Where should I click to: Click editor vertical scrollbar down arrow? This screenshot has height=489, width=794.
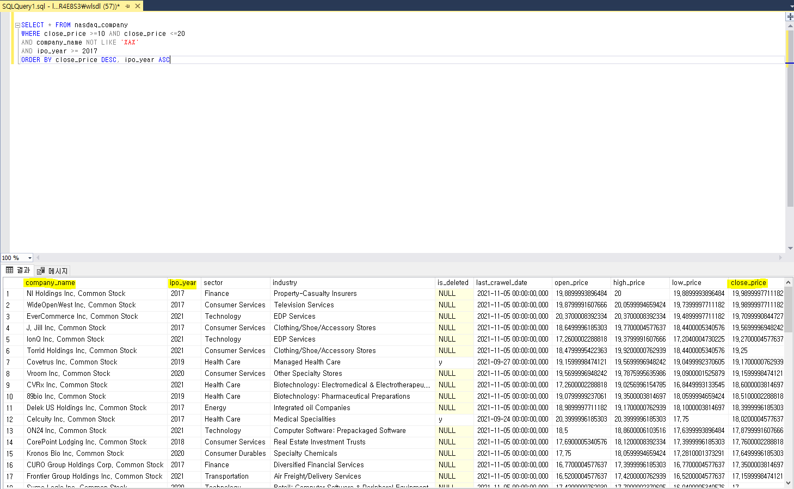click(x=790, y=249)
